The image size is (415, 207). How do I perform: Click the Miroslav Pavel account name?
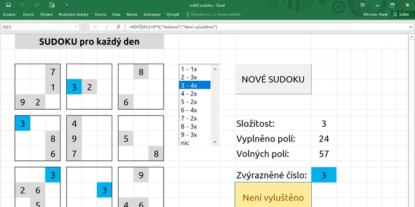coord(375,15)
